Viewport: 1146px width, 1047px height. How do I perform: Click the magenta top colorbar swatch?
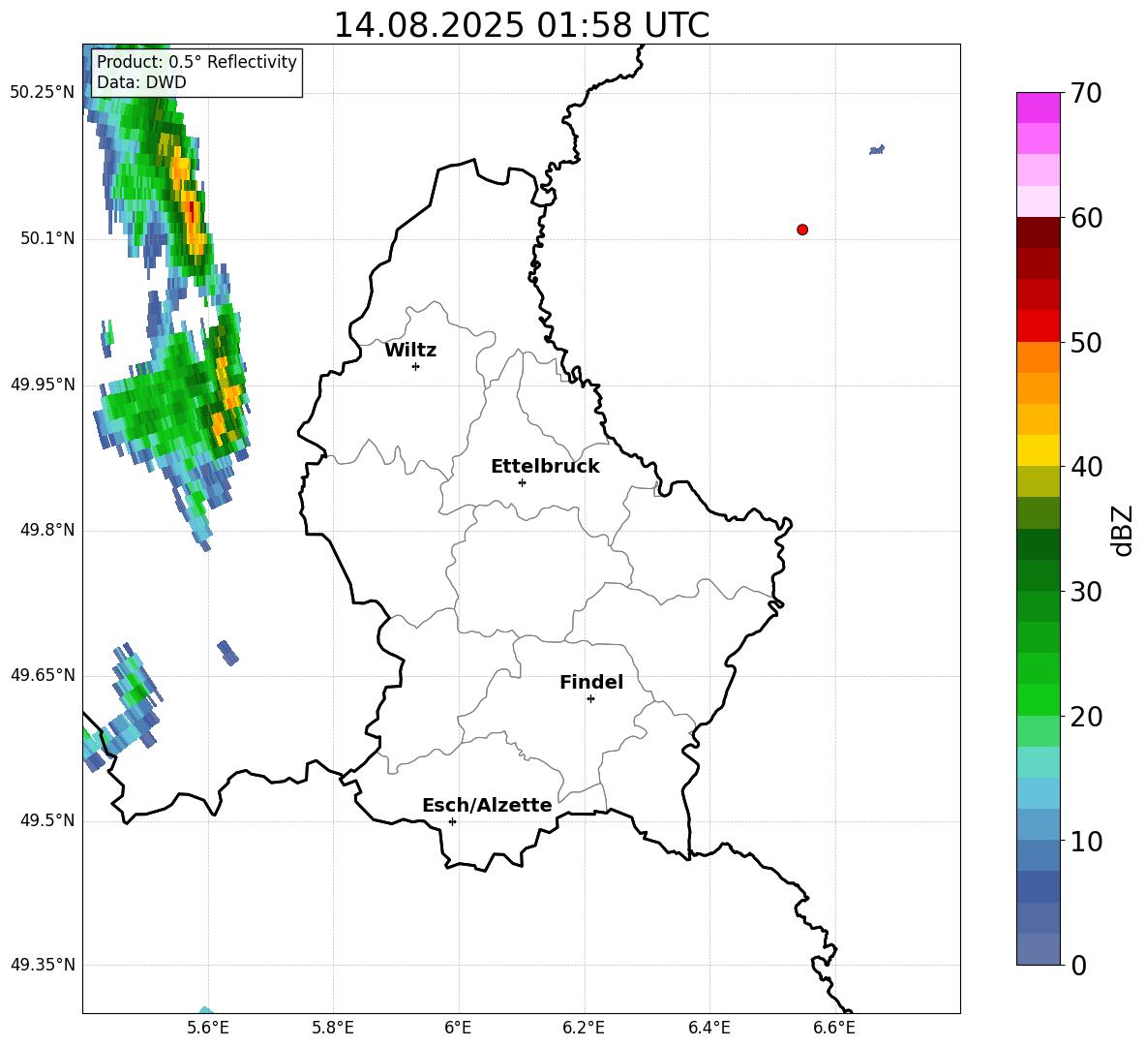(1038, 108)
